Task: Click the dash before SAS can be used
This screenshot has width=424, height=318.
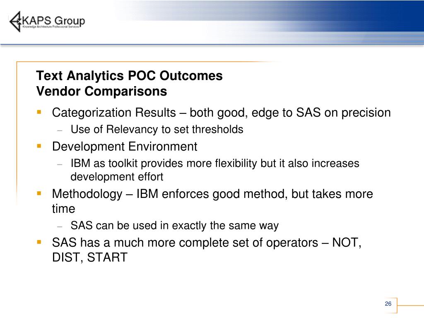Action: pyautogui.click(x=60, y=226)
